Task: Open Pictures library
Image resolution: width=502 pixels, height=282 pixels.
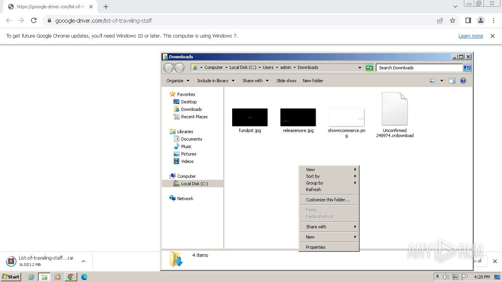Action: [188, 154]
